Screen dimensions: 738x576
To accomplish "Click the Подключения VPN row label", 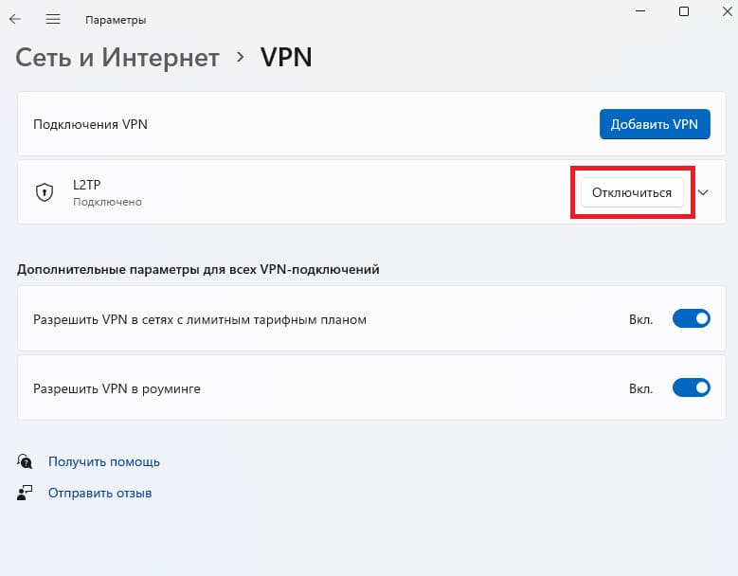I will 90,124.
